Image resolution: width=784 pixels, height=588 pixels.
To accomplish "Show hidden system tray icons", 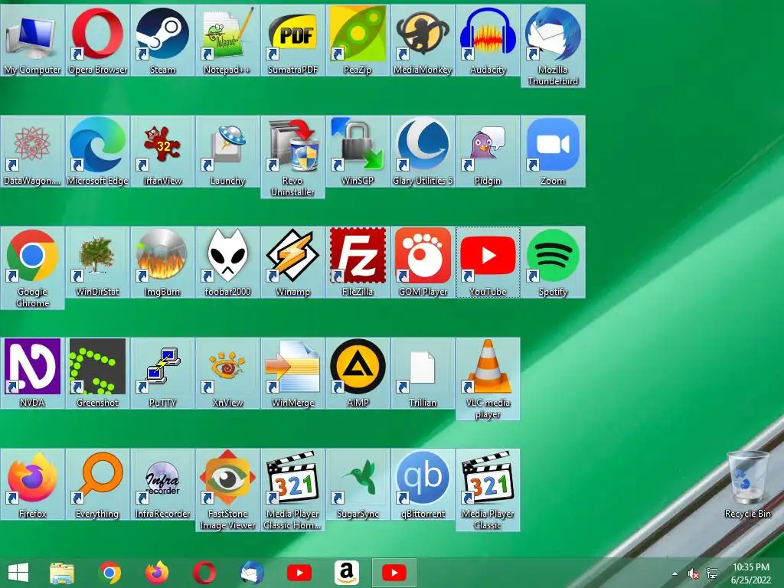I will pyautogui.click(x=675, y=573).
